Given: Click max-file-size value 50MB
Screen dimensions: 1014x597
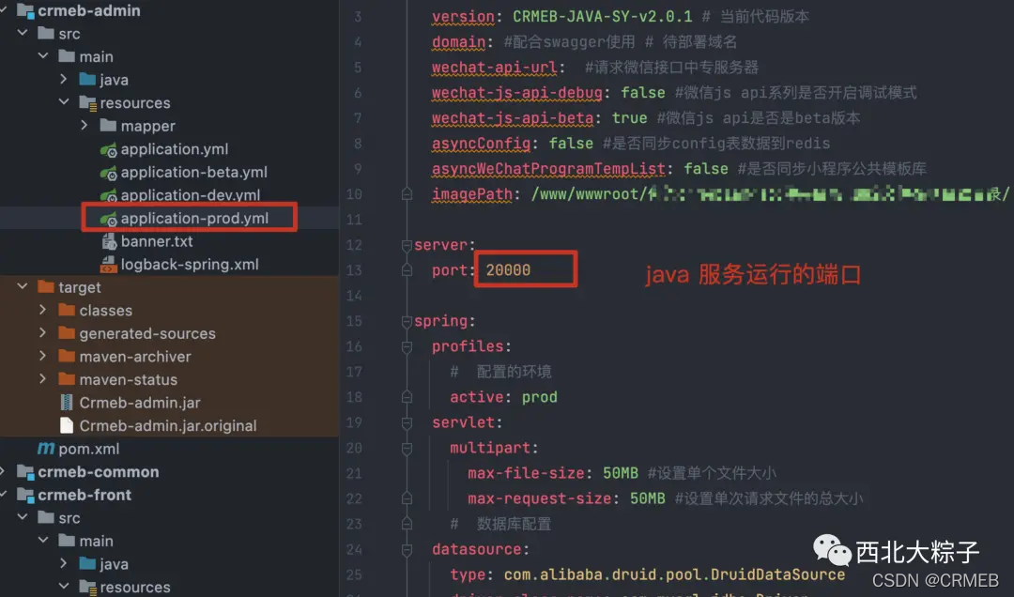Looking at the screenshot, I should (x=621, y=473).
